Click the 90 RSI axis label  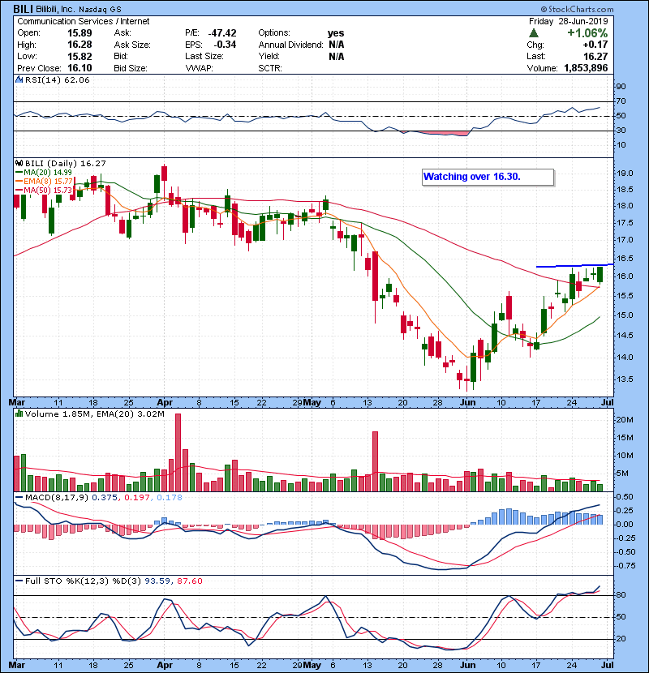pyautogui.click(x=621, y=86)
